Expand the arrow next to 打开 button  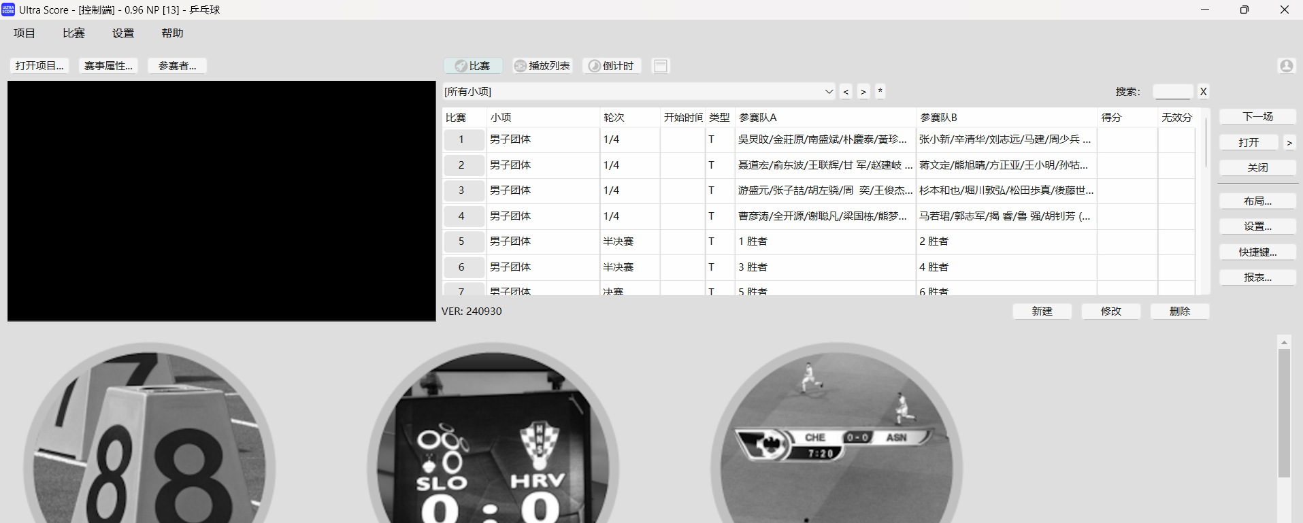coord(1289,143)
